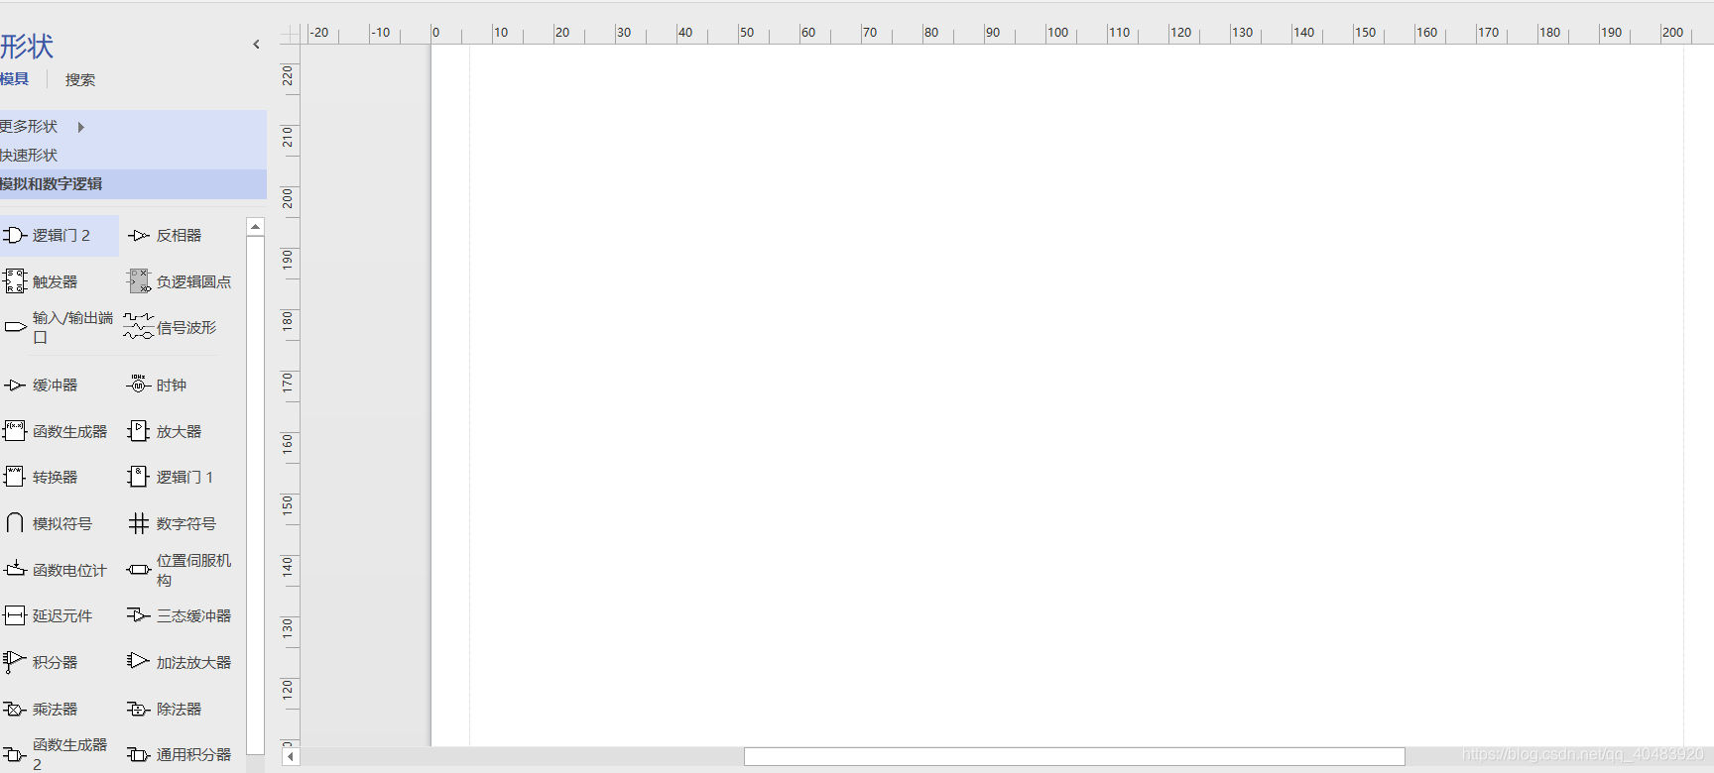Pick the 数字符号 shape
Image resolution: width=1714 pixels, height=773 pixels.
(x=173, y=523)
